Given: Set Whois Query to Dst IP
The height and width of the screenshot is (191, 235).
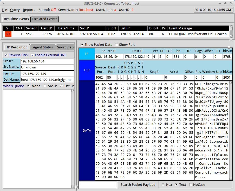Looking at the screenshot, I should (x=62, y=86).
